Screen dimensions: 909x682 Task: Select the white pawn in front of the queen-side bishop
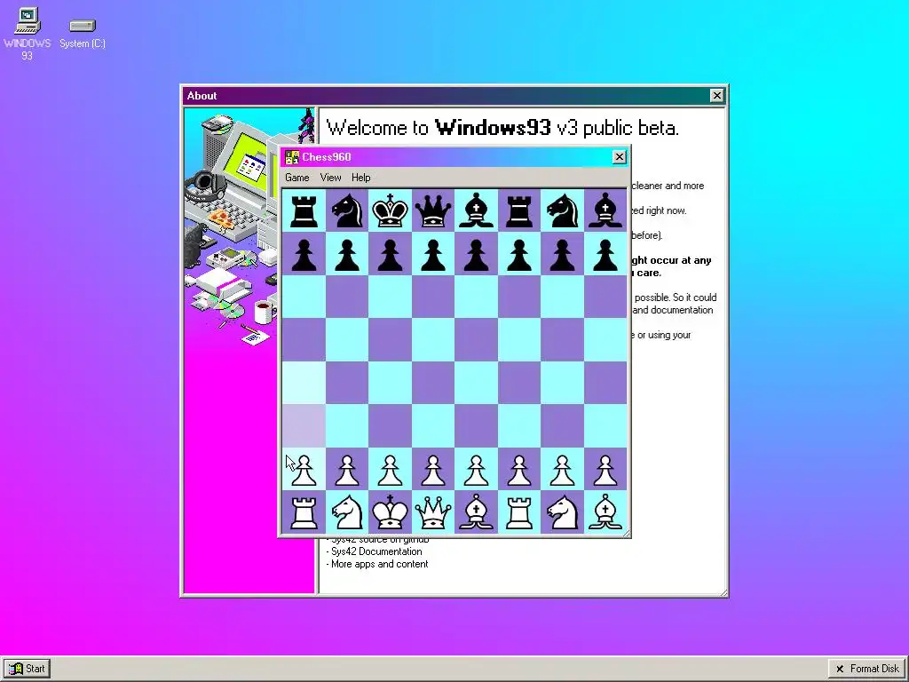(x=476, y=470)
